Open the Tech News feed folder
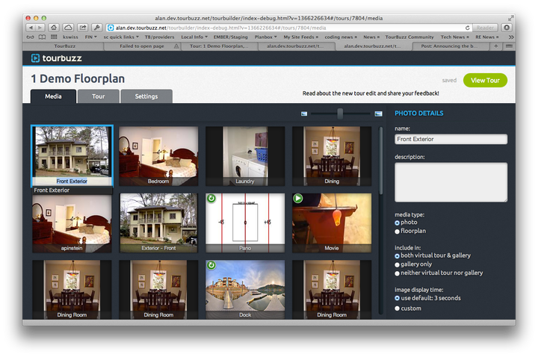The image size is (538, 357). click(454, 37)
